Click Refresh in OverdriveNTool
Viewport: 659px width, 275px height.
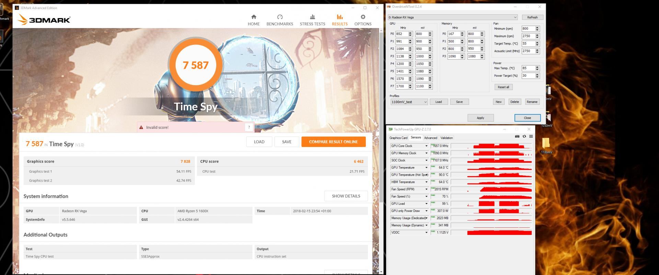coord(532,17)
